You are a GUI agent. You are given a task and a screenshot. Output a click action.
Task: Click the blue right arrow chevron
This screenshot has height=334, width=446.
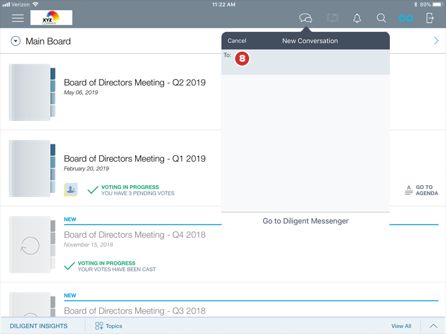(x=436, y=41)
